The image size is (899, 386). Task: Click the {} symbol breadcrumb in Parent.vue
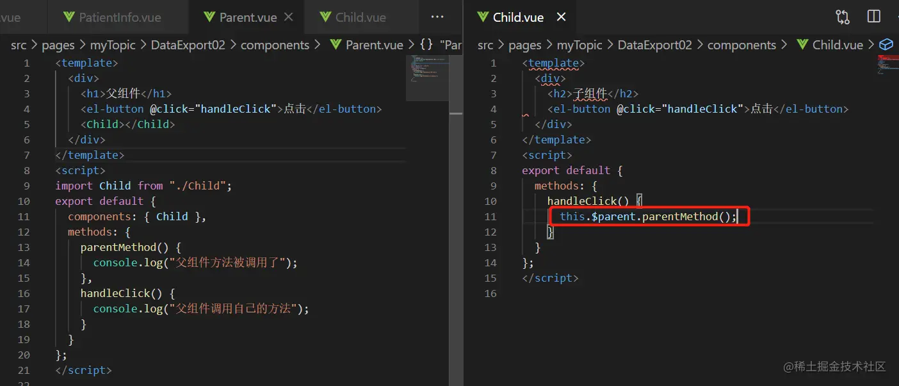click(x=426, y=45)
